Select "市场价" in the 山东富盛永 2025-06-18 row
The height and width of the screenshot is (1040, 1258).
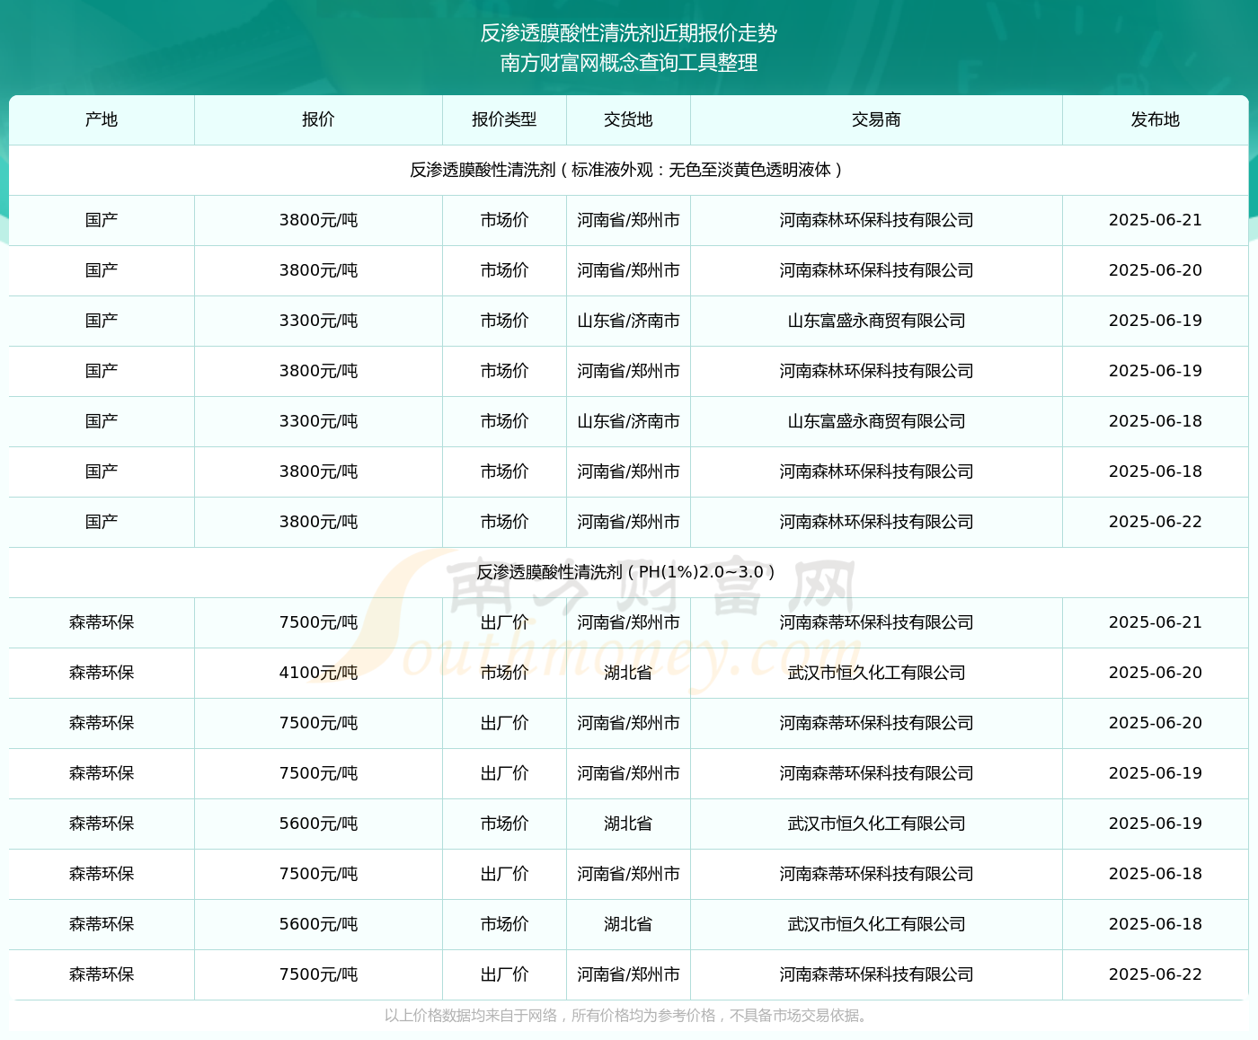(x=504, y=421)
